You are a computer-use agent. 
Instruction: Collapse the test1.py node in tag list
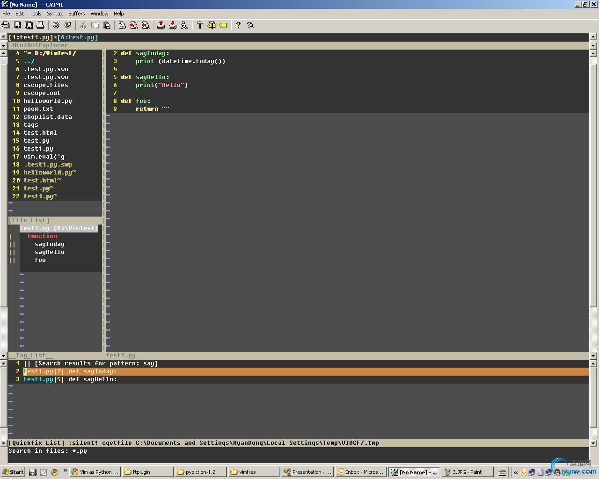click(11, 228)
